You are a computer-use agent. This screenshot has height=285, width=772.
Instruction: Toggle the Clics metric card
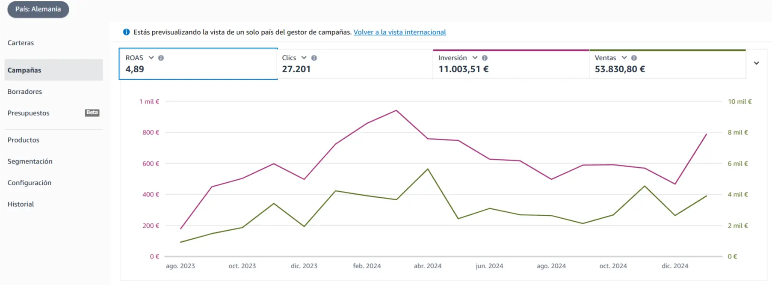[x=355, y=64]
